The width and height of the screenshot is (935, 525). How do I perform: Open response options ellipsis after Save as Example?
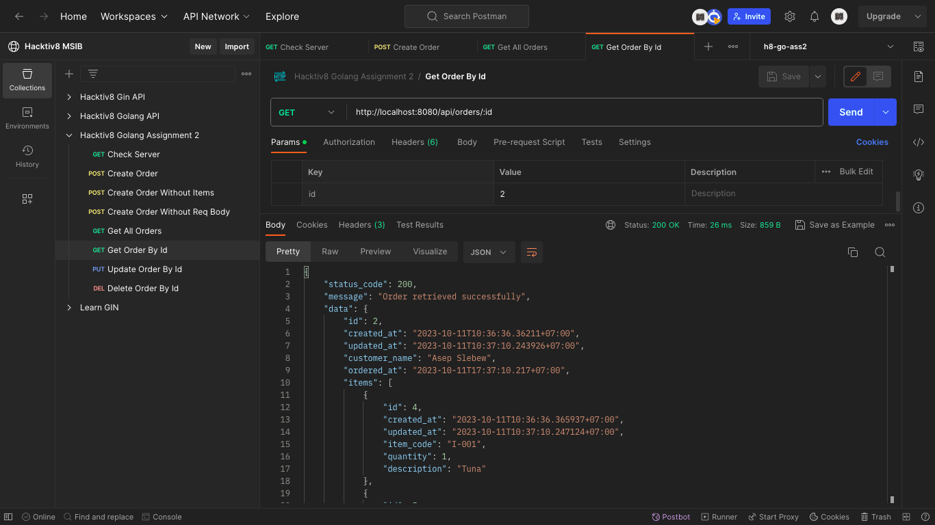tap(890, 225)
